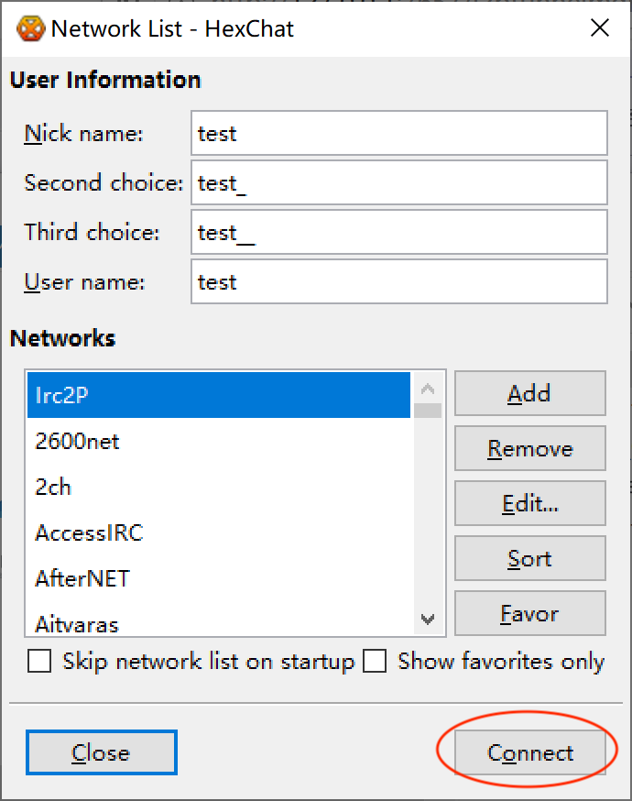Select the Irc2P network entry
Viewport: 632px width, 801px height.
(x=218, y=396)
